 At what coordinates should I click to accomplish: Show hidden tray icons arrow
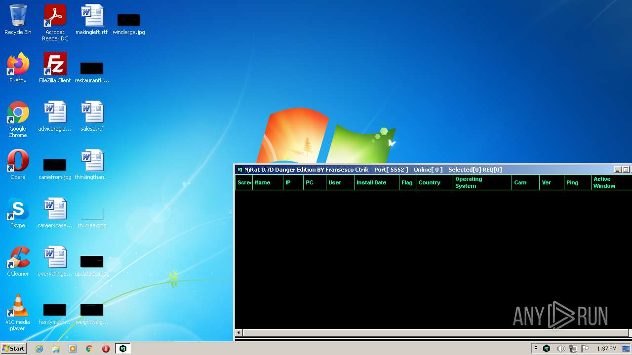point(536,349)
